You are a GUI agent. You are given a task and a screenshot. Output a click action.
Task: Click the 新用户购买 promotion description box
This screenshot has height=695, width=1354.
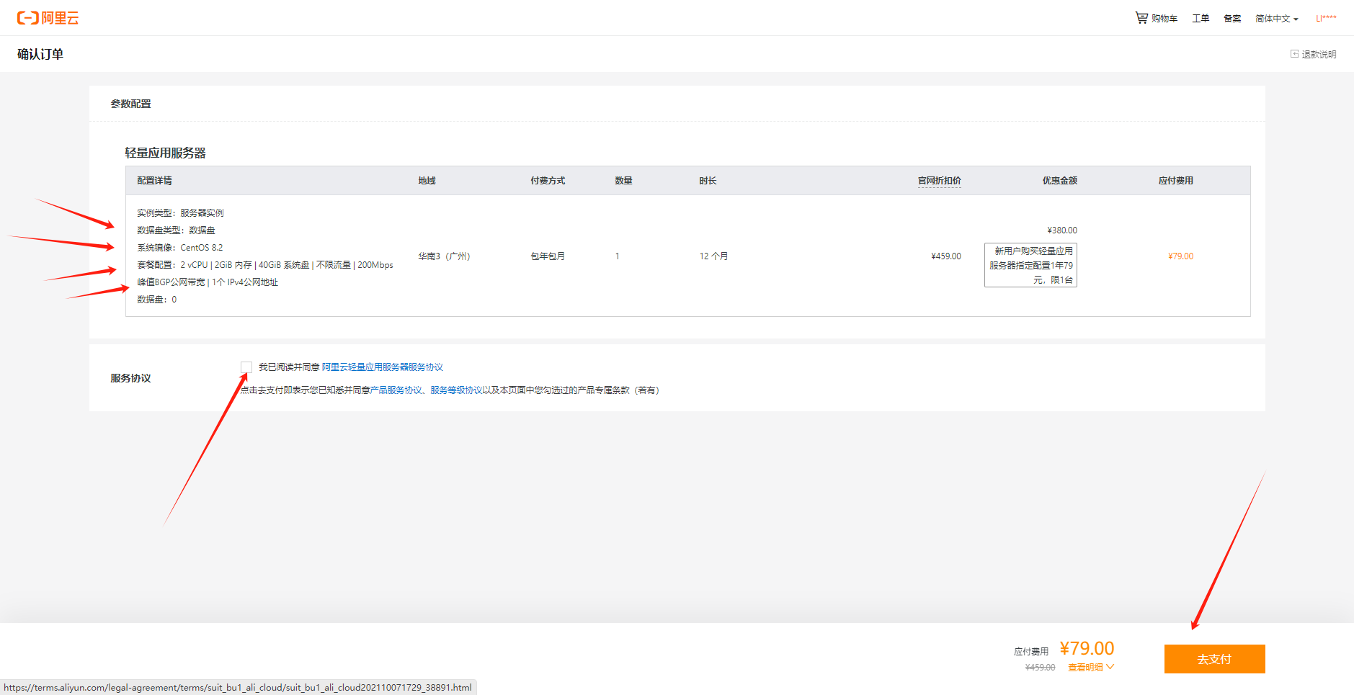tap(1030, 265)
